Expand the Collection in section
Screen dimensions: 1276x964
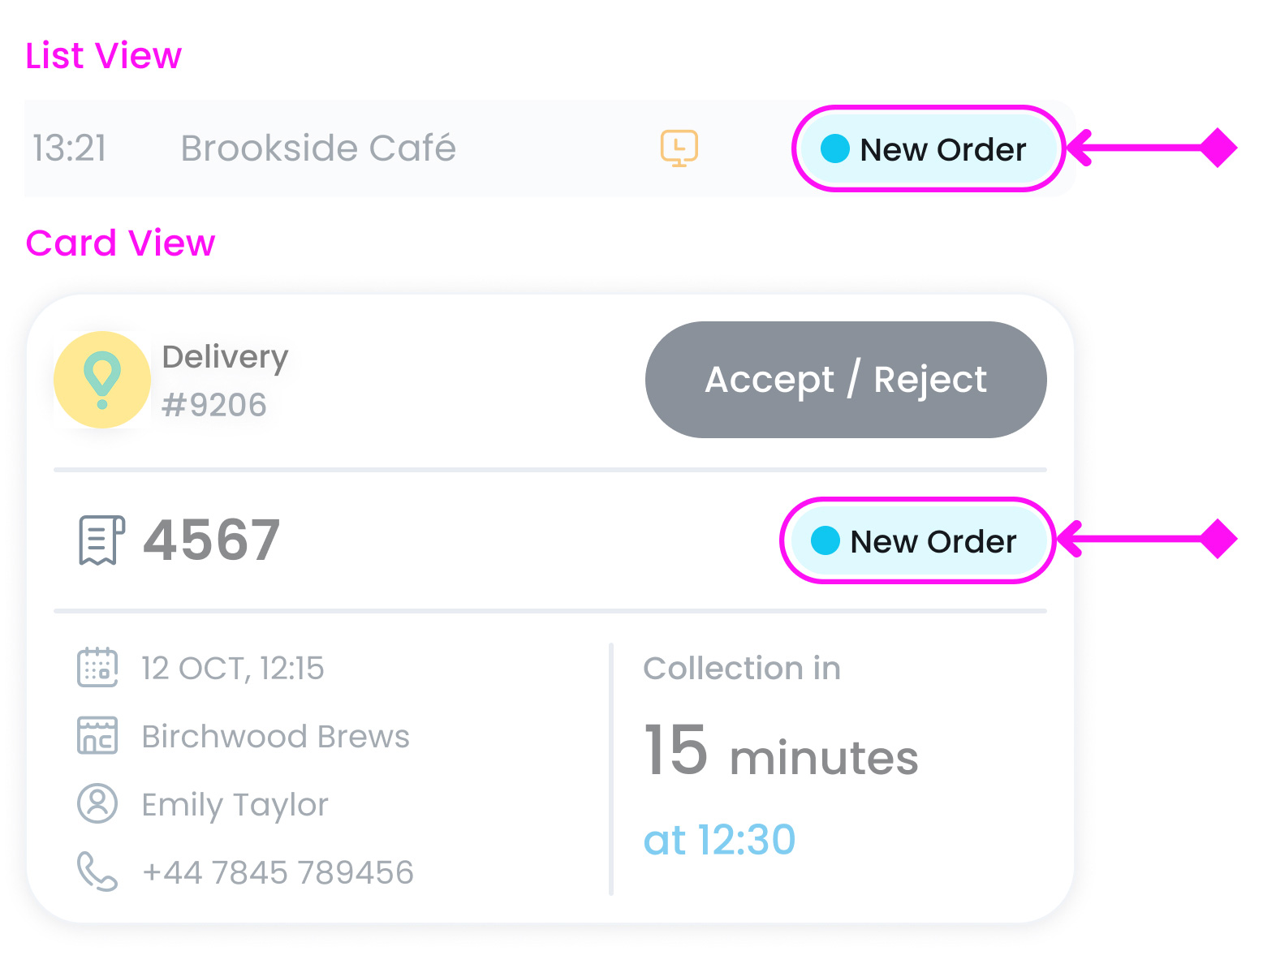(742, 668)
